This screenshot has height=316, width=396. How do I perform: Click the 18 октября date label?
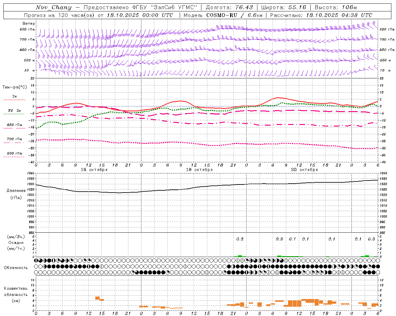point(94,170)
